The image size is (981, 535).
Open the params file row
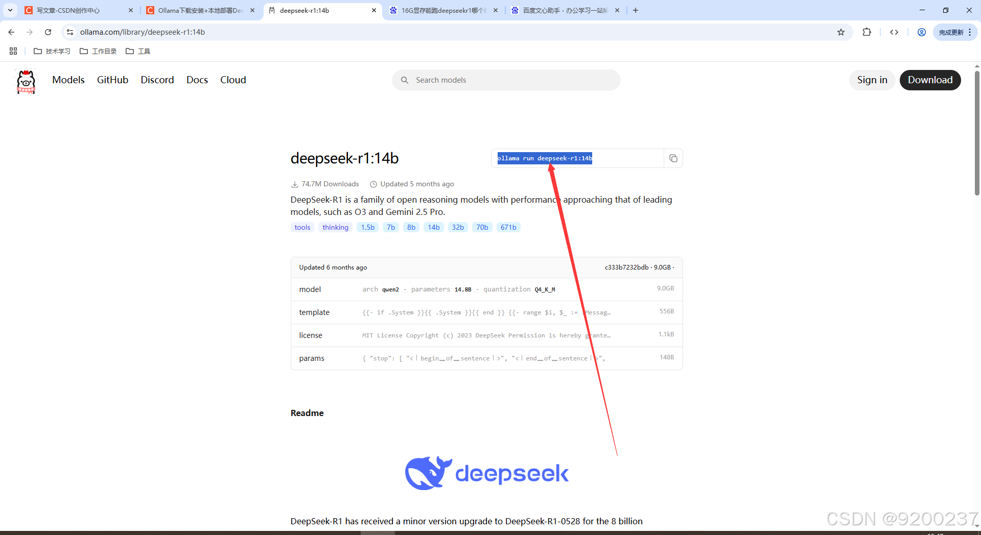tap(486, 358)
